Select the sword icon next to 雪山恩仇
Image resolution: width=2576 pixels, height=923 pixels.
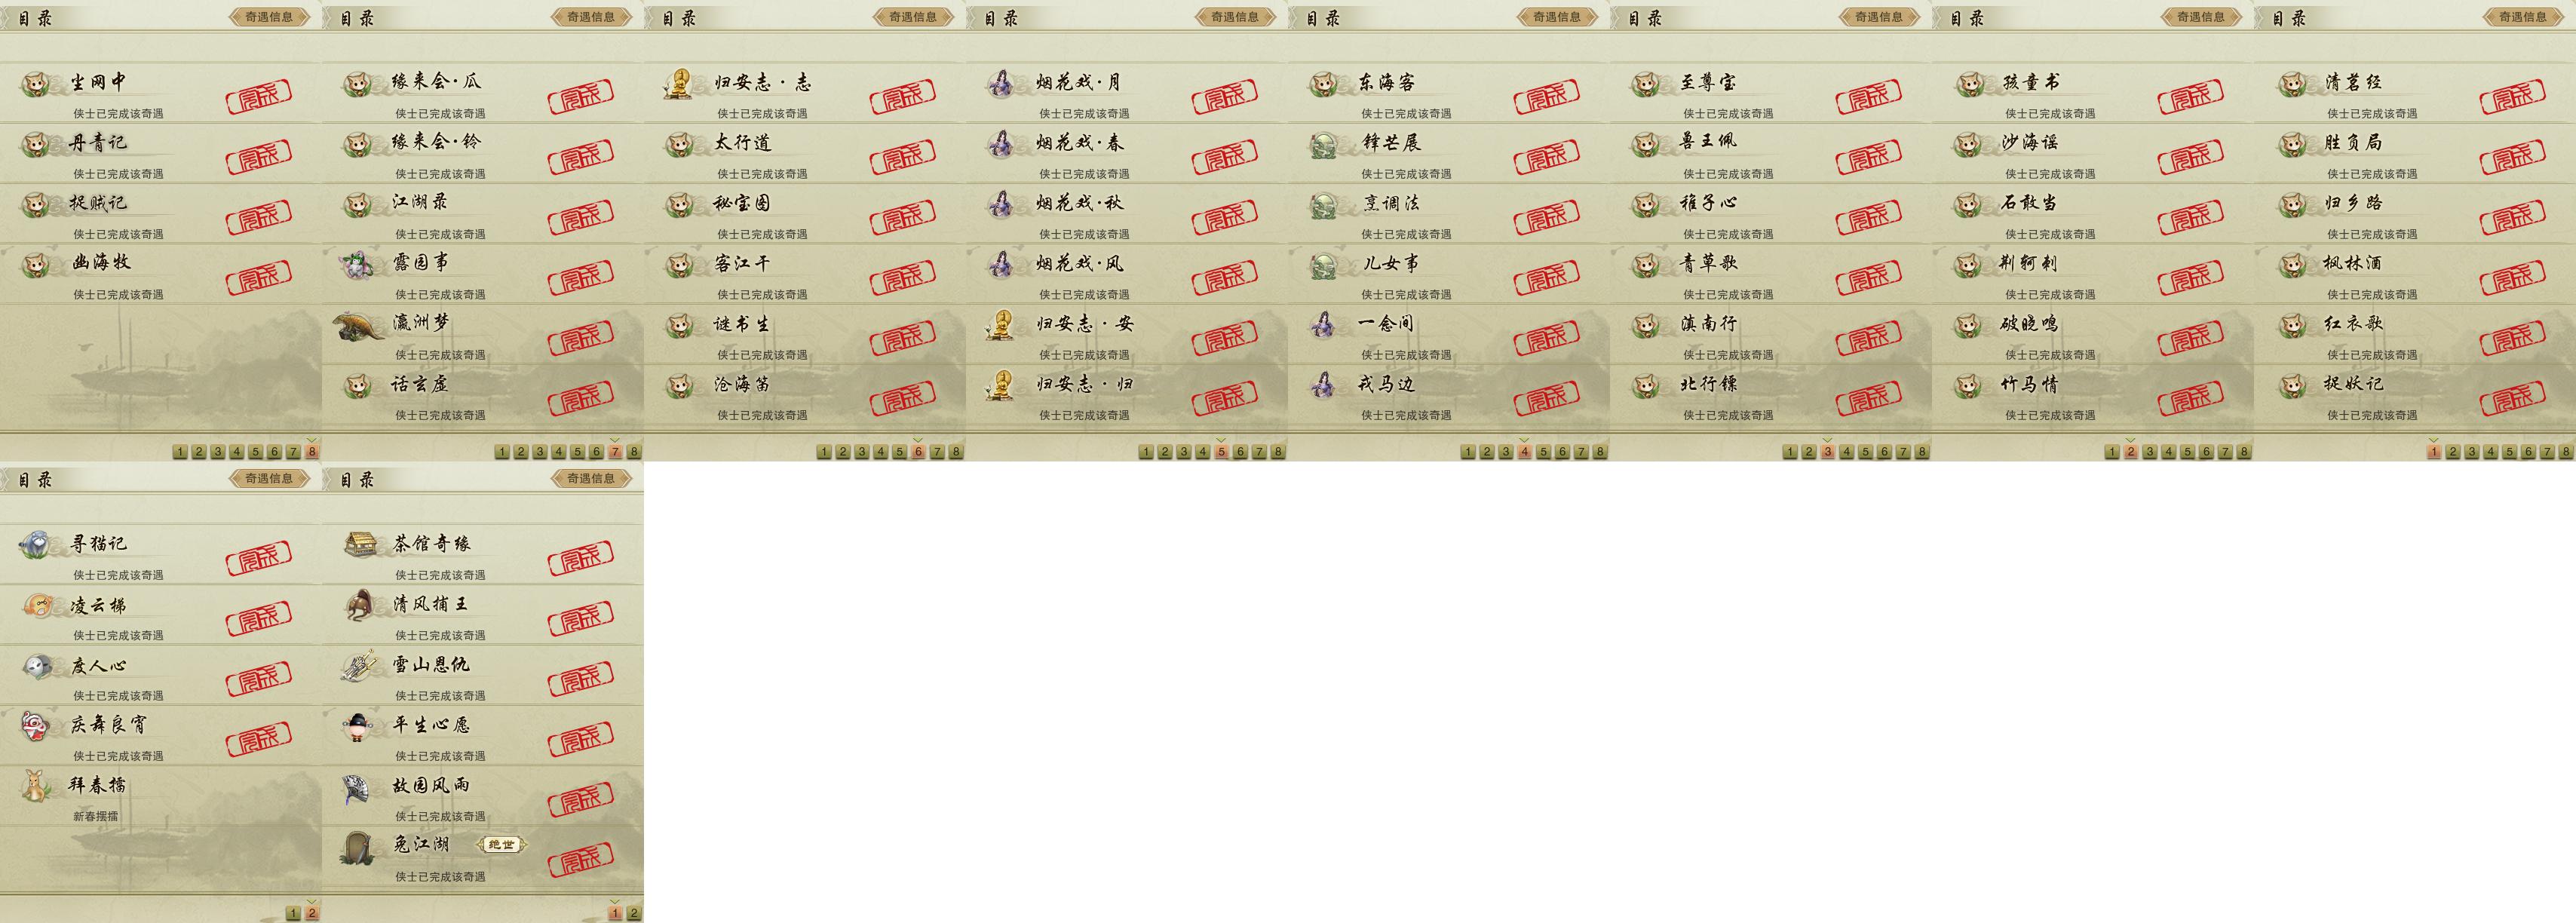[x=358, y=666]
